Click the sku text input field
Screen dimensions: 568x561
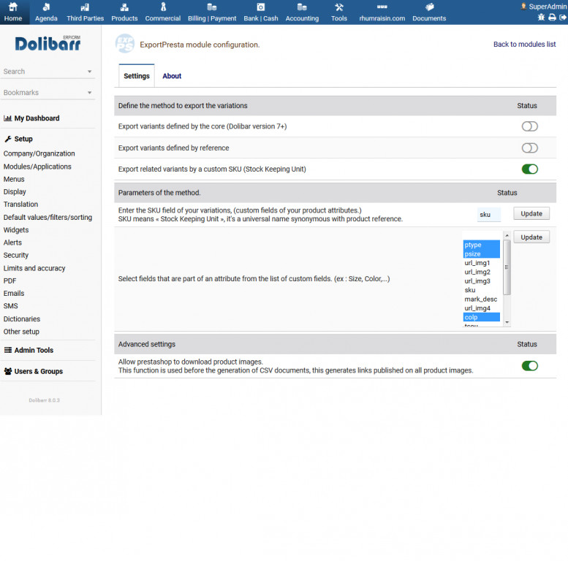coord(489,214)
